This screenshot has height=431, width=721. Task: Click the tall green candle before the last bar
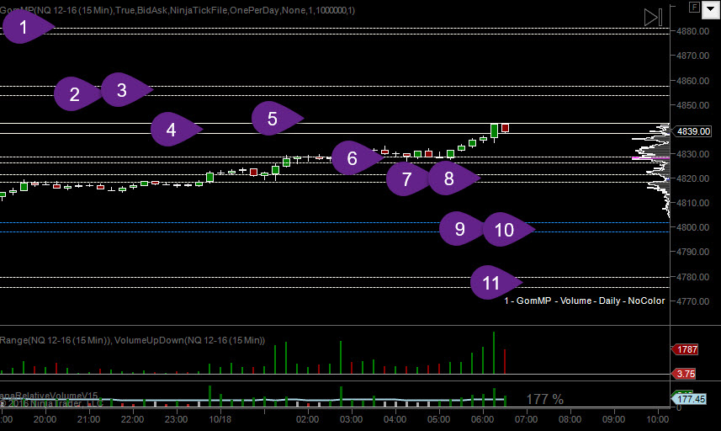(494, 131)
